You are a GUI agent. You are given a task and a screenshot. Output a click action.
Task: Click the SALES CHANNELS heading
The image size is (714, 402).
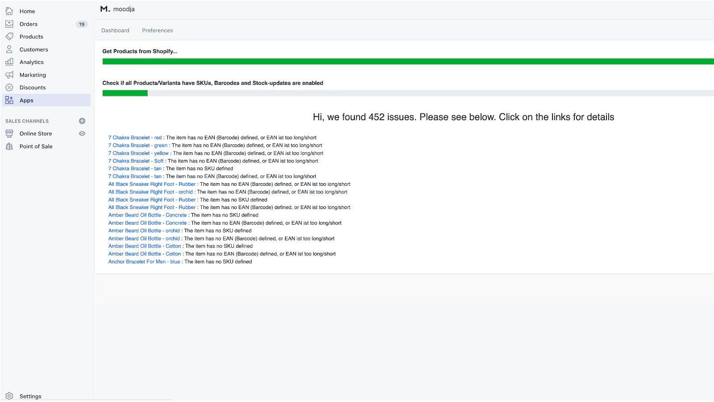click(x=27, y=121)
